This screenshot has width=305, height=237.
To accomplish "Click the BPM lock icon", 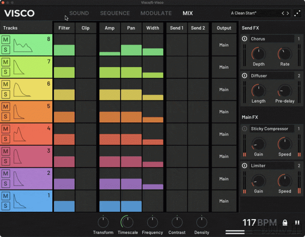I will point(285,223).
